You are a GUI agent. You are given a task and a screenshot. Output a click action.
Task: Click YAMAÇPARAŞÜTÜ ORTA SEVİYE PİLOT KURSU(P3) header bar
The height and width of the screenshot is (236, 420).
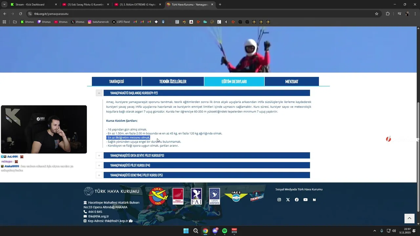point(207,155)
